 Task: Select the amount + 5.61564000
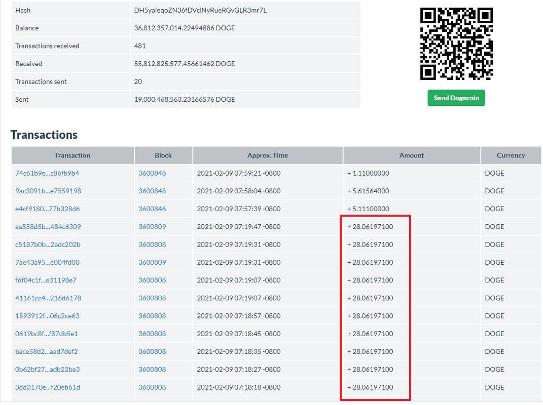click(368, 191)
